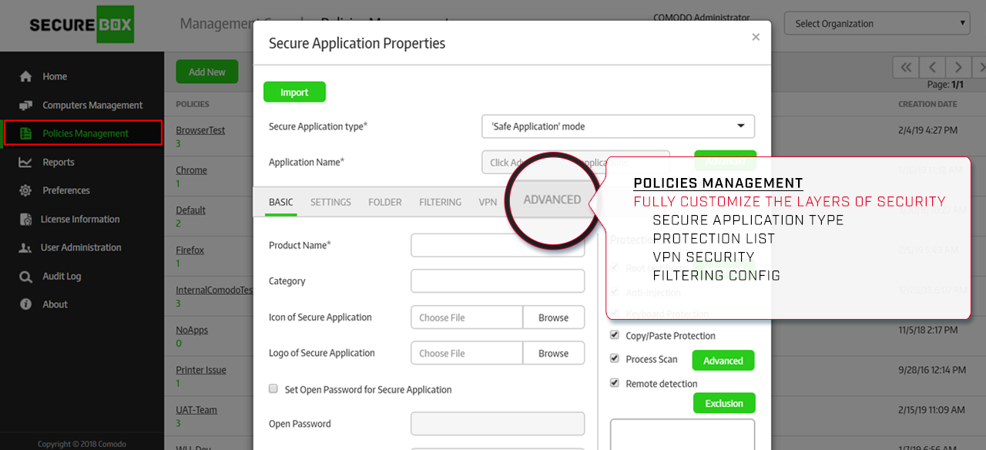Click the SecureBox logo

(x=82, y=25)
